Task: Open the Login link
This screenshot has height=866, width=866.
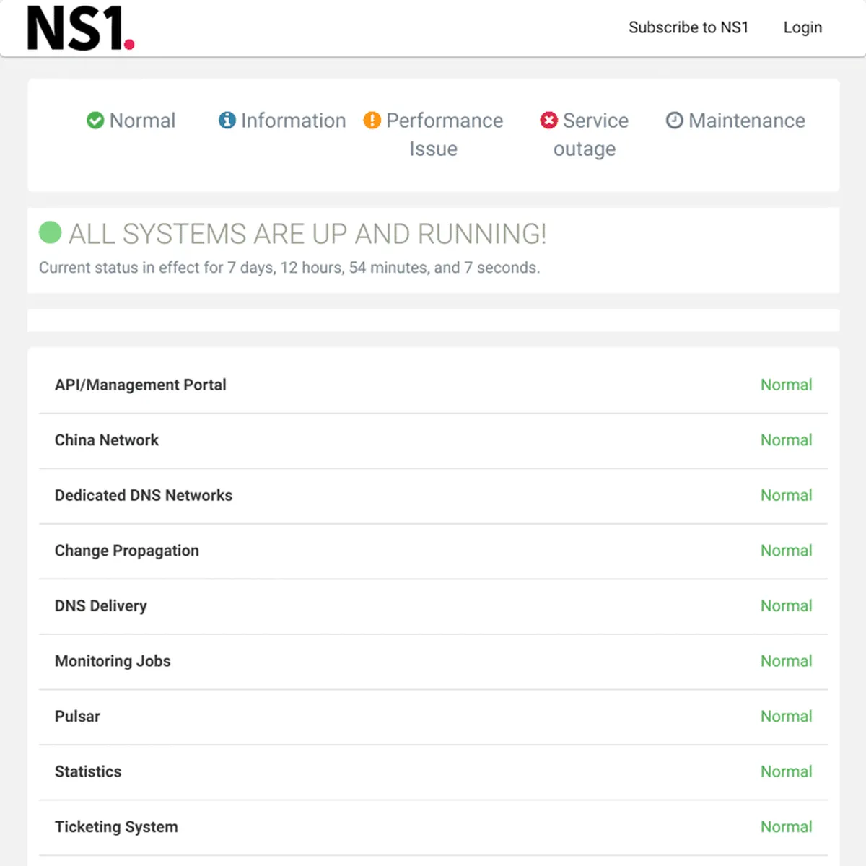Action: tap(802, 27)
